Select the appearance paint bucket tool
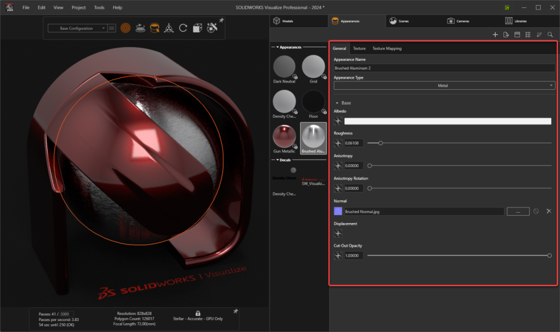This screenshot has width=560, height=332. (155, 28)
